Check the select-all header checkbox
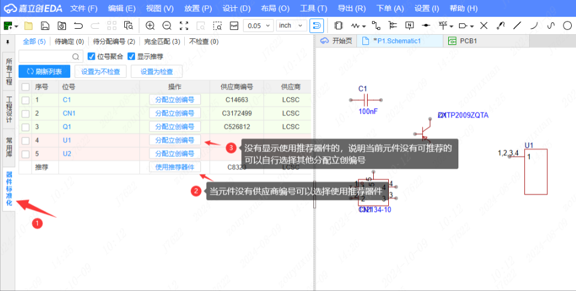 (25, 87)
